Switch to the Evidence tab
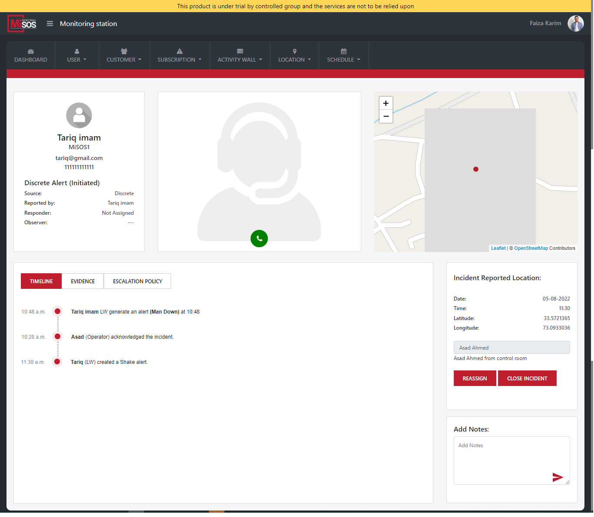Screen dimensions: 594x517 click(x=82, y=281)
